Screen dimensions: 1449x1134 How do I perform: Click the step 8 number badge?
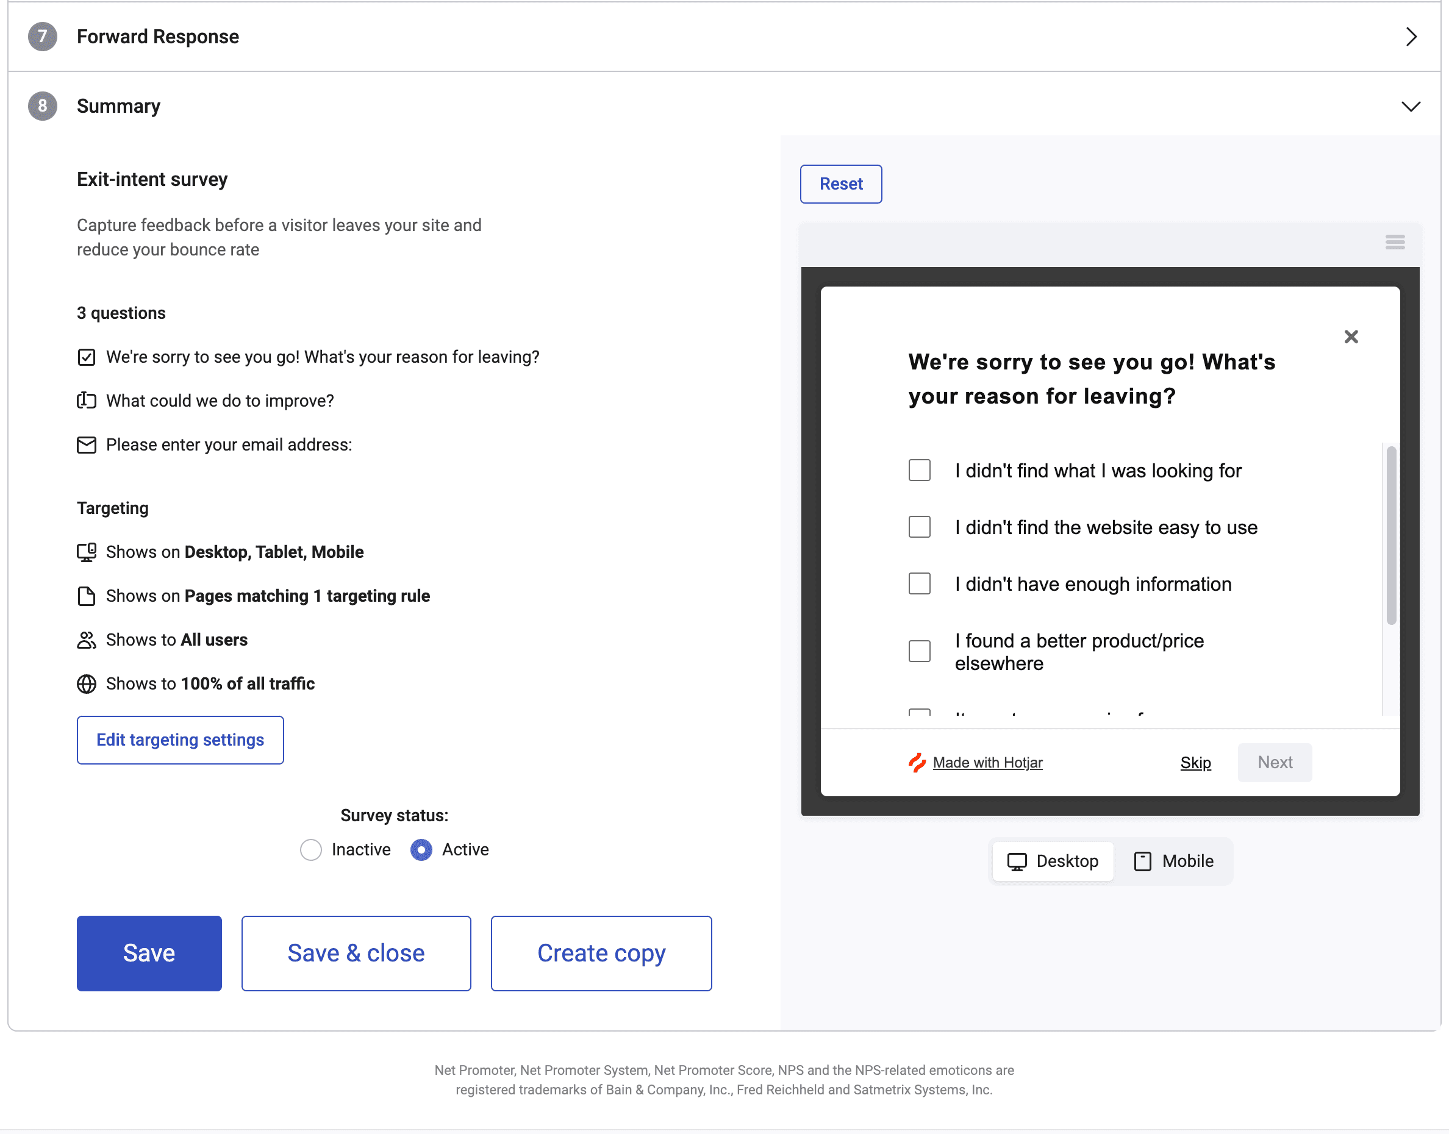(x=43, y=106)
